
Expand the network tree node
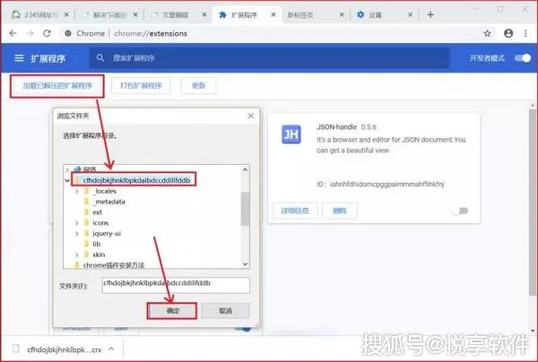click(x=67, y=169)
